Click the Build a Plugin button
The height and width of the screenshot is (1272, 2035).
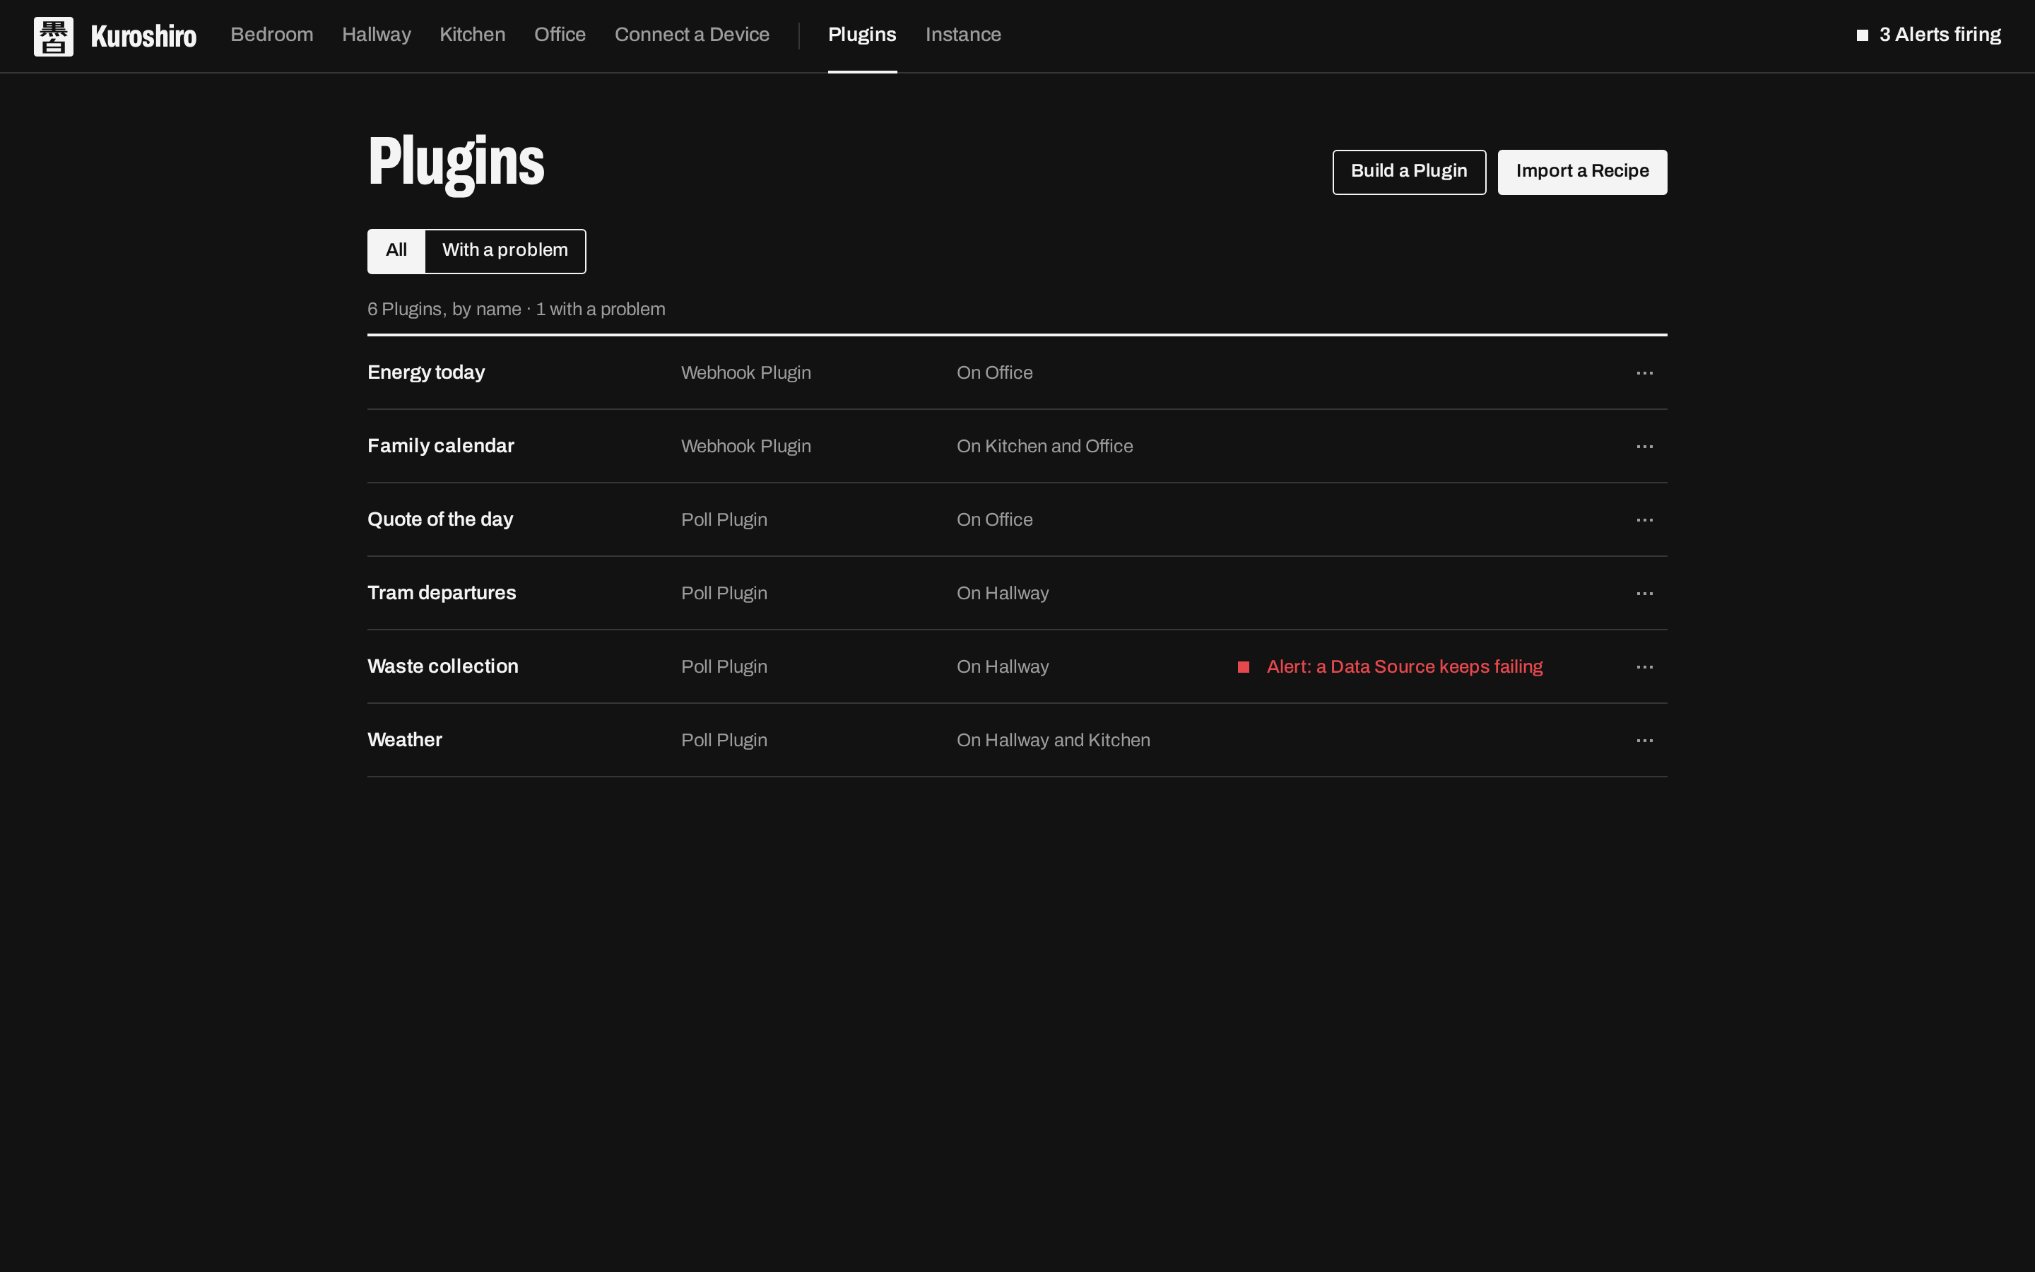pyautogui.click(x=1408, y=172)
